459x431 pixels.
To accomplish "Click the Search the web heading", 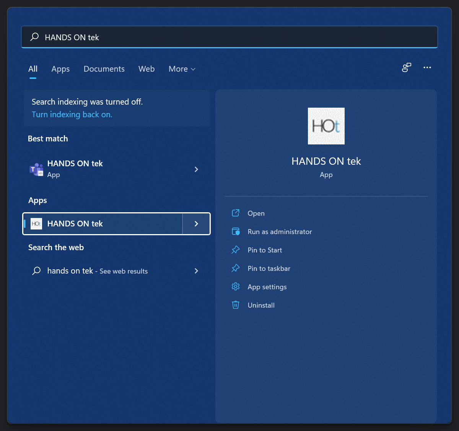I will 56,247.
